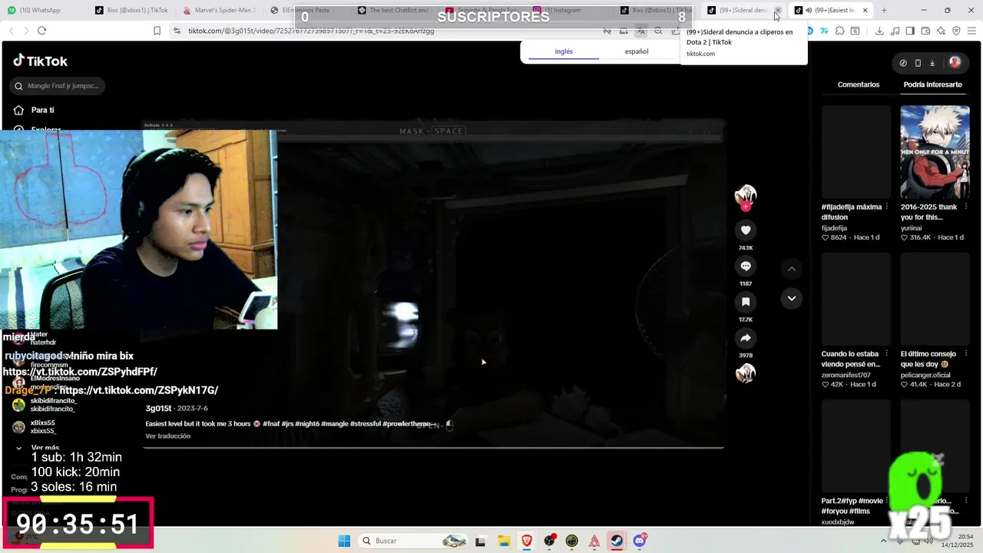
Task: Open the browser extensions puzzle icon
Action: pos(840,31)
